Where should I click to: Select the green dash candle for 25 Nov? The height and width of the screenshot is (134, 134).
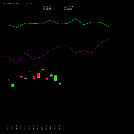[43, 70]
